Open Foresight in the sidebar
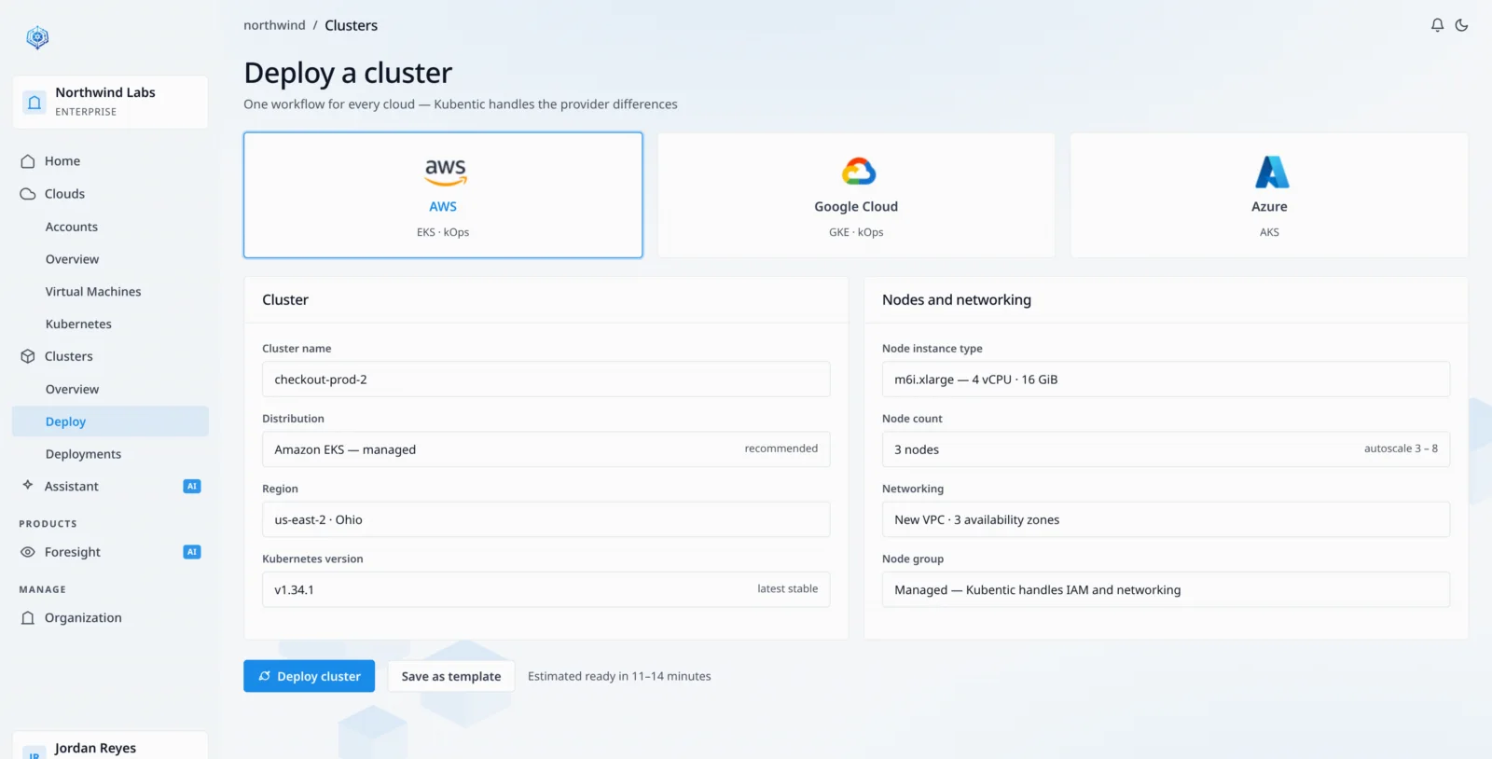 click(110, 552)
